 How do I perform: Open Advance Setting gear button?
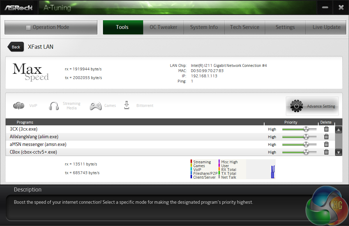(312, 106)
